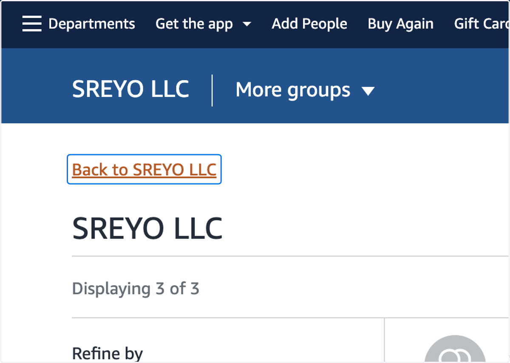This screenshot has height=363, width=510.
Task: Click the Departments label
Action: [92, 24]
